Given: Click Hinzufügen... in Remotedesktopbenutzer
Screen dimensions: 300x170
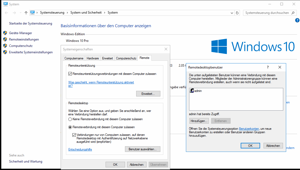Looking at the screenshot, I should [199, 121].
